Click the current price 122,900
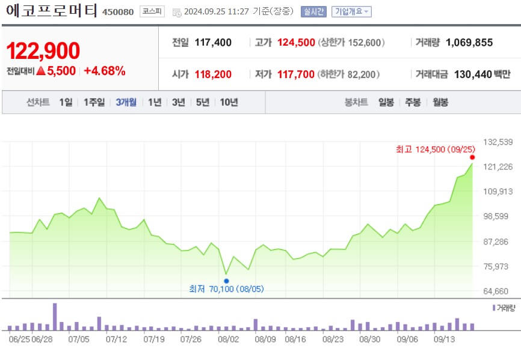 [x=43, y=51]
